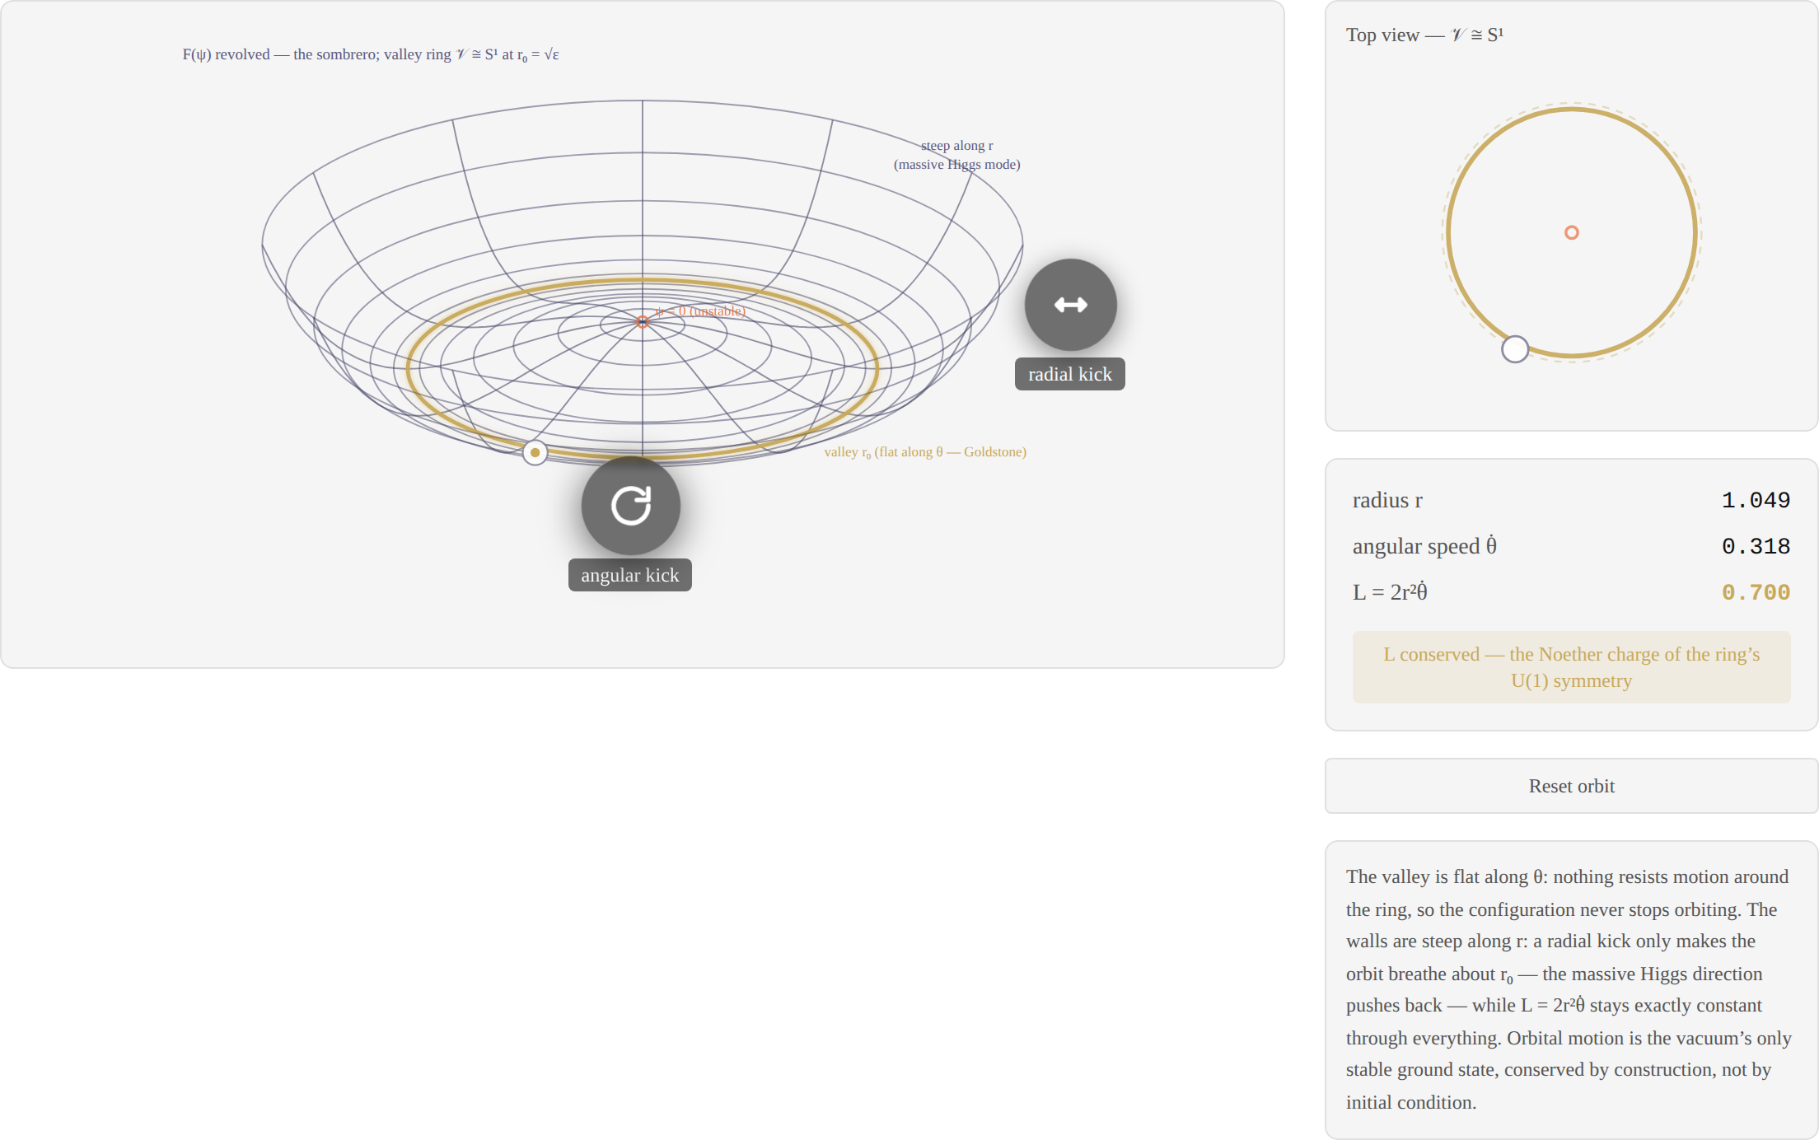Click the angular kick rotate icon
The width and height of the screenshot is (1819, 1140).
(x=631, y=506)
